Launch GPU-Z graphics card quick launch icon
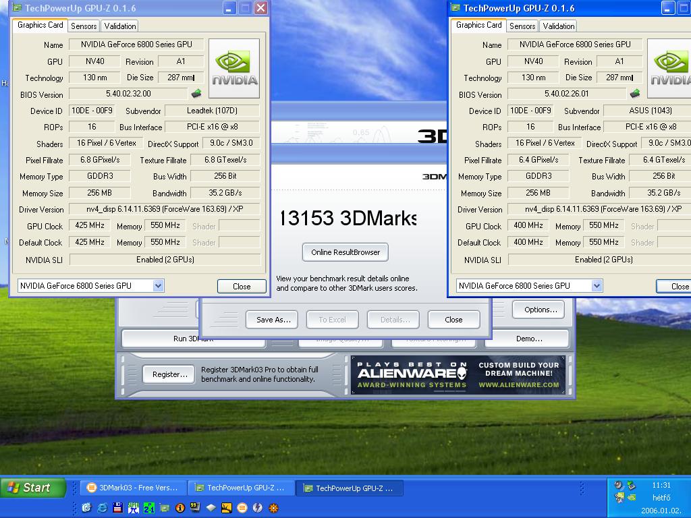 [x=165, y=508]
